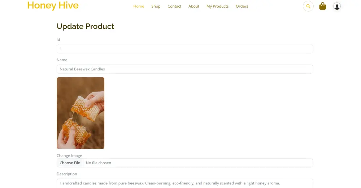
Task: Click the Name field label
Action: 62,60
